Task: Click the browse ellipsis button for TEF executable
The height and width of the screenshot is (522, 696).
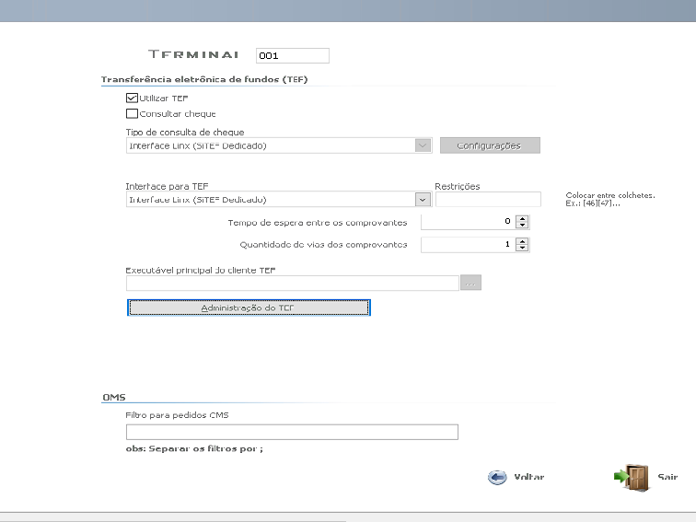Action: (x=470, y=284)
